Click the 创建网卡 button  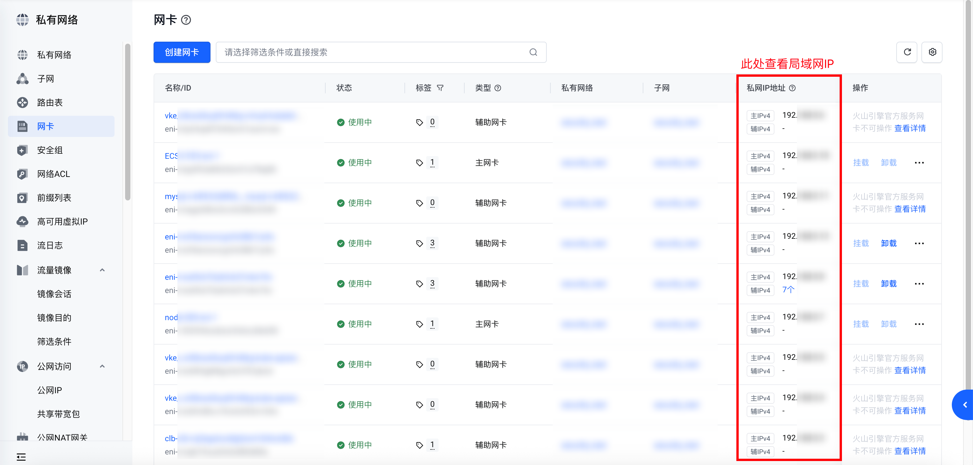pyautogui.click(x=182, y=52)
